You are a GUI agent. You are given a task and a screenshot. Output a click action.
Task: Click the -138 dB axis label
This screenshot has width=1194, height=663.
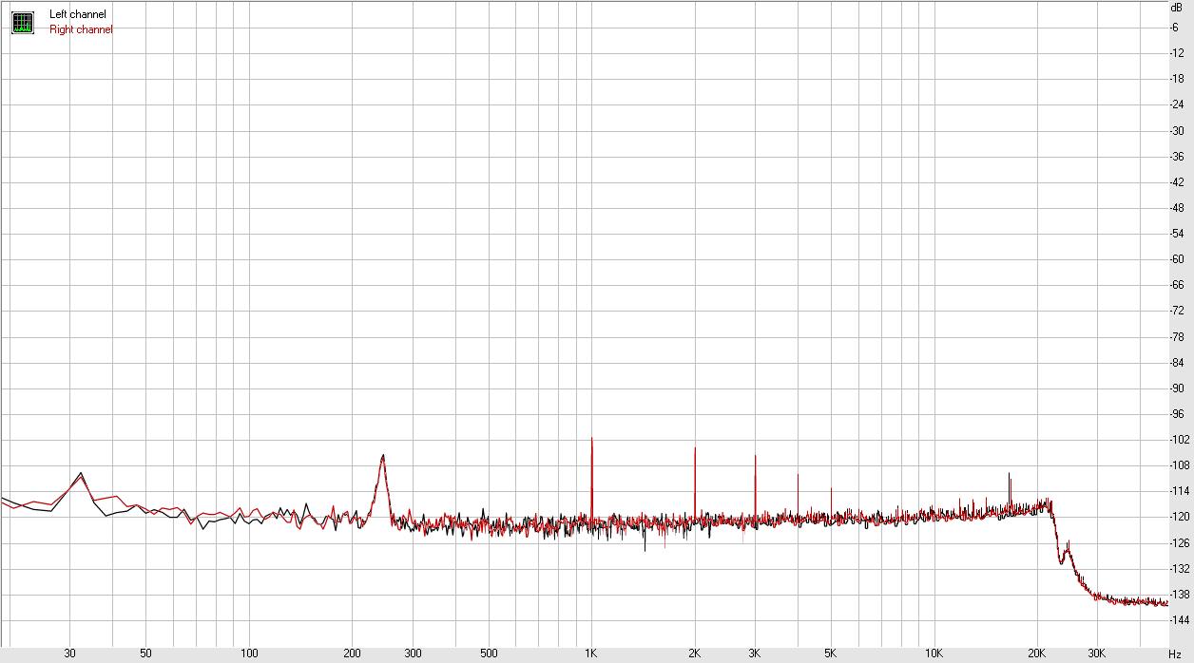pyautogui.click(x=1178, y=595)
